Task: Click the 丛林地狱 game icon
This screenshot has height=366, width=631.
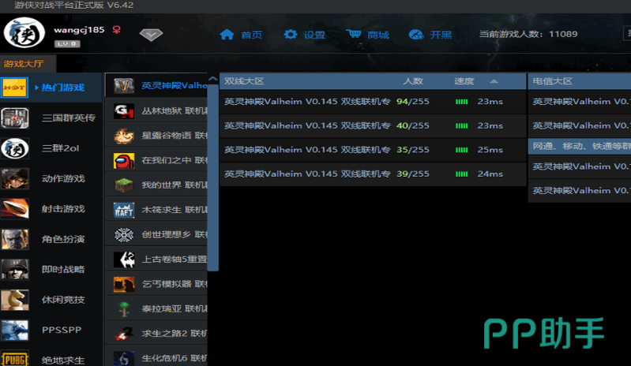Action: point(123,110)
